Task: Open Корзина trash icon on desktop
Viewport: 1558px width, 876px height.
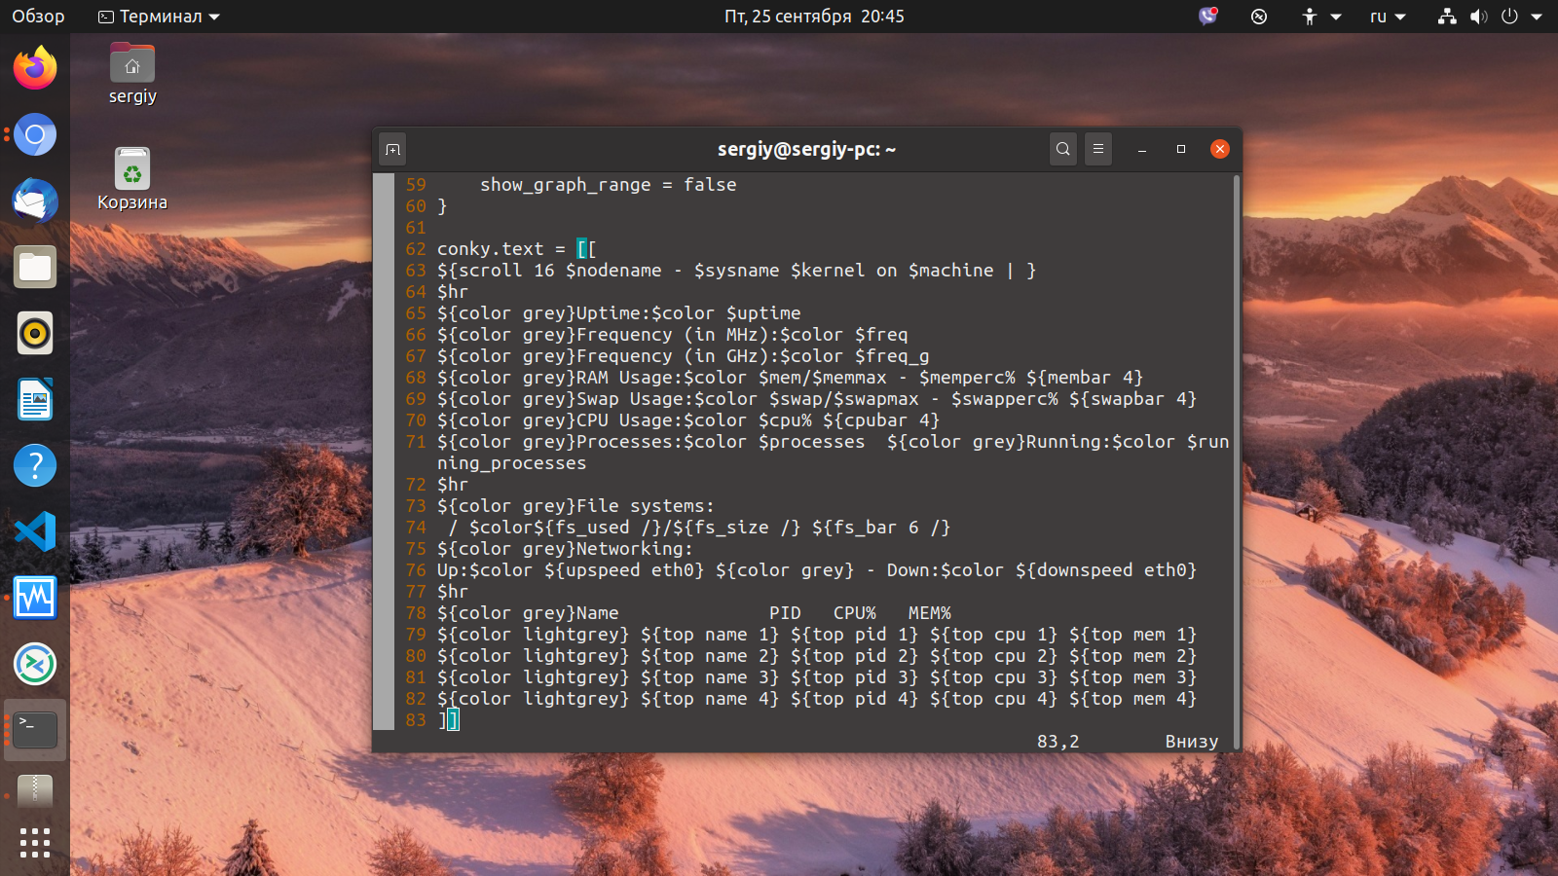Action: (x=132, y=179)
